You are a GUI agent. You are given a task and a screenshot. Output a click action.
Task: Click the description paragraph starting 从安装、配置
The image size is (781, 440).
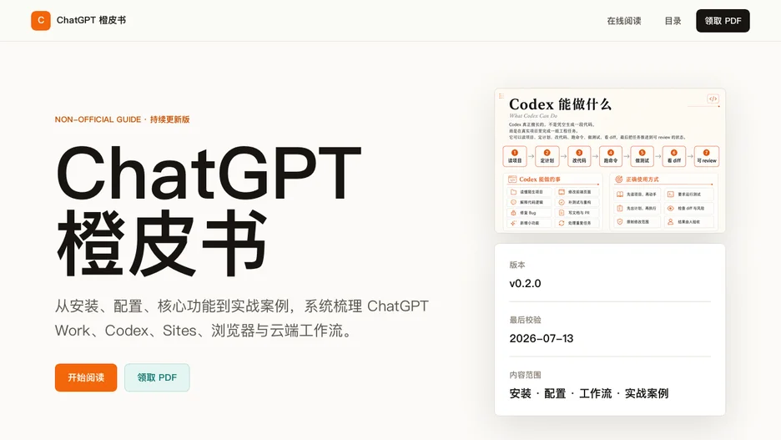point(242,318)
